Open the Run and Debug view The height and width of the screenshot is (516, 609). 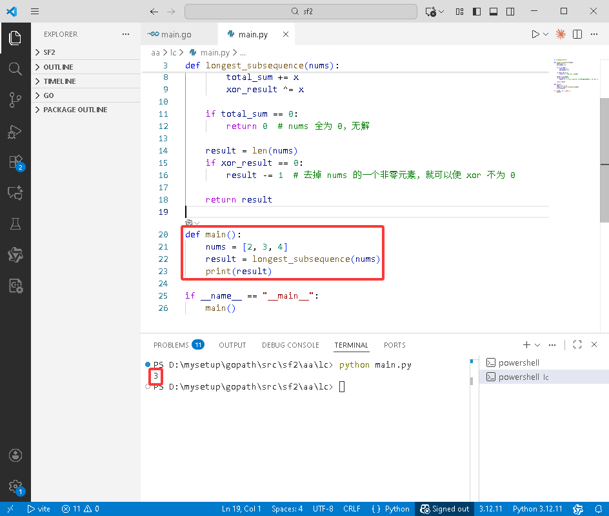(x=15, y=131)
